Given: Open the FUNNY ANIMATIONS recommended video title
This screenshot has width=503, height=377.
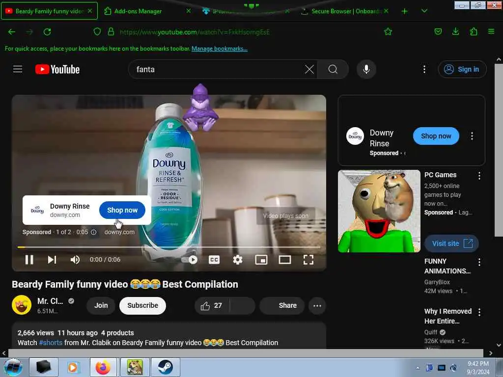Looking at the screenshot, I should click(447, 266).
